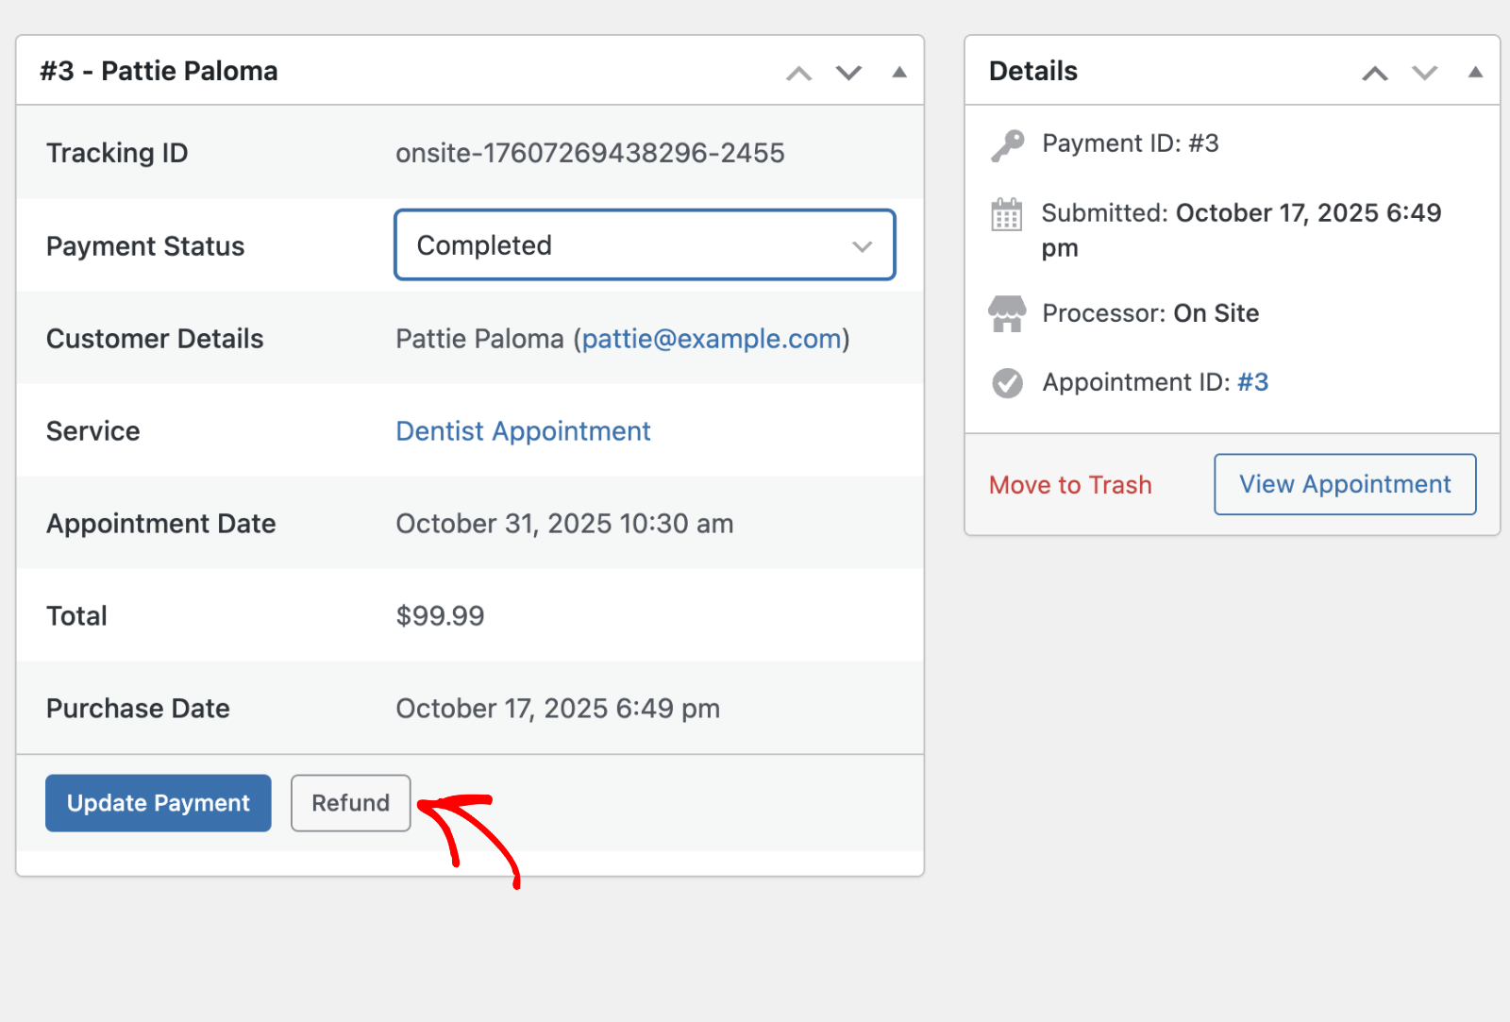Click the Tracking ID value text

click(x=590, y=153)
